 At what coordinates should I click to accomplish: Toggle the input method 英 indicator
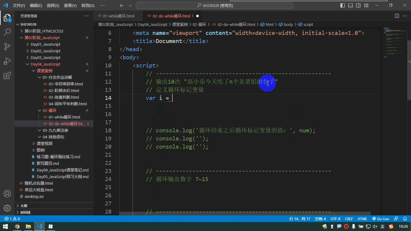coord(382,226)
